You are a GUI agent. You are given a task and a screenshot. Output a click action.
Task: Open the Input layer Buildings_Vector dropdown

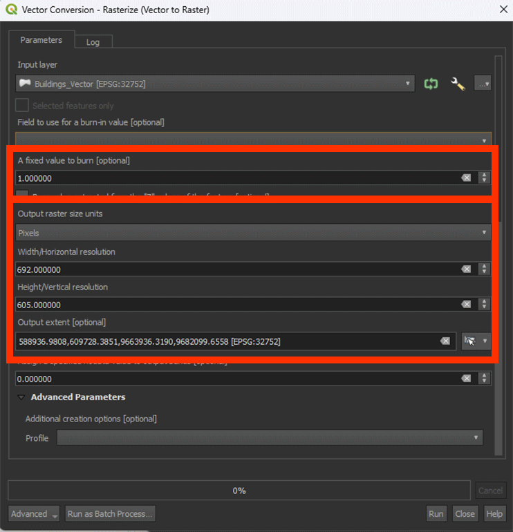215,84
